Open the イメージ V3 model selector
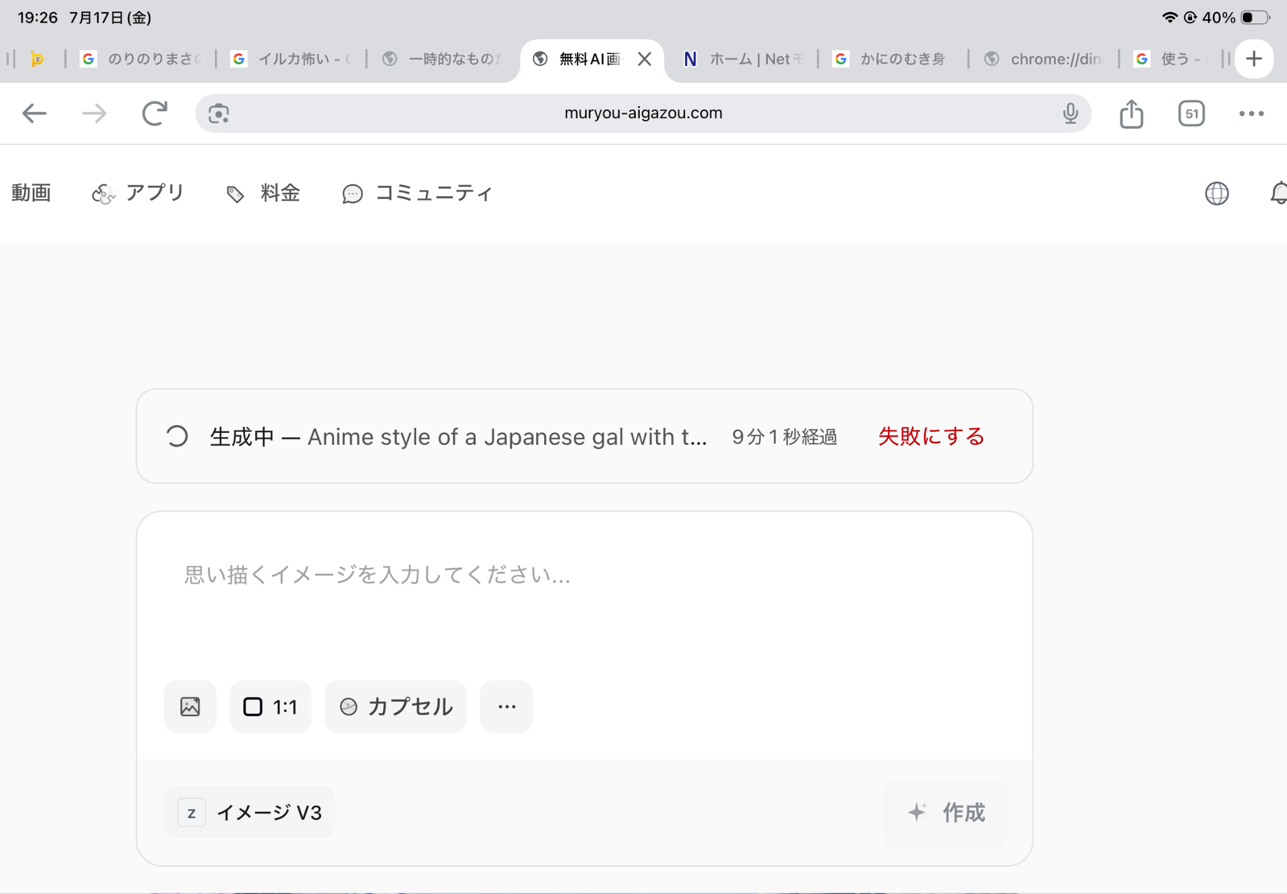This screenshot has width=1287, height=894. (x=249, y=812)
